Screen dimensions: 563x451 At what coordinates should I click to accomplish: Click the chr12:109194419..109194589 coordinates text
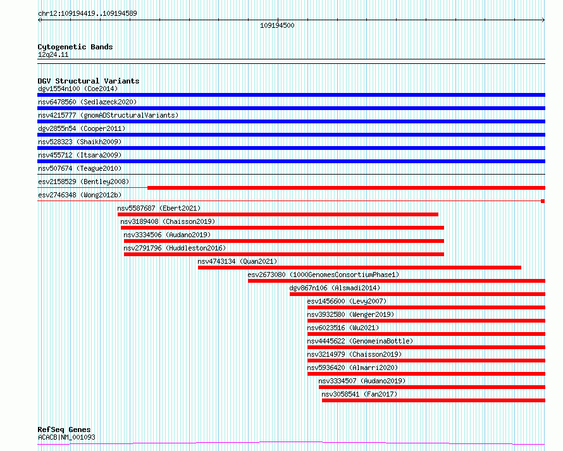coord(87,14)
